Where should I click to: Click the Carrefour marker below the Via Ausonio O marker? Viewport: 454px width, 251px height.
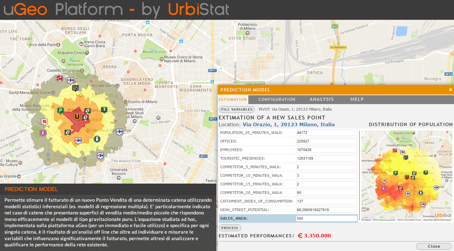point(78,141)
